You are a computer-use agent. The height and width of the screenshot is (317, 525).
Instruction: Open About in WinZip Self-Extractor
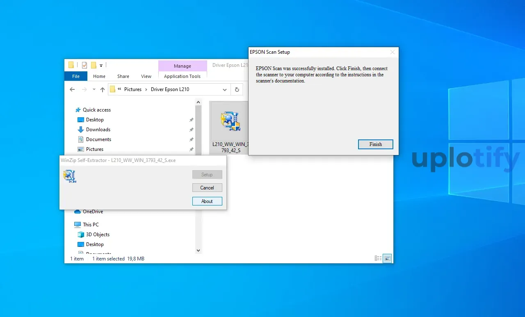[207, 201]
